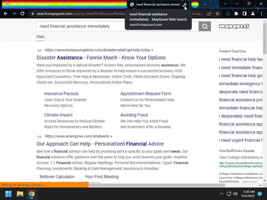Image resolution: width=267 pixels, height=200 pixels.
Task: Close the SCP Foundation tab
Action: coord(60,5)
